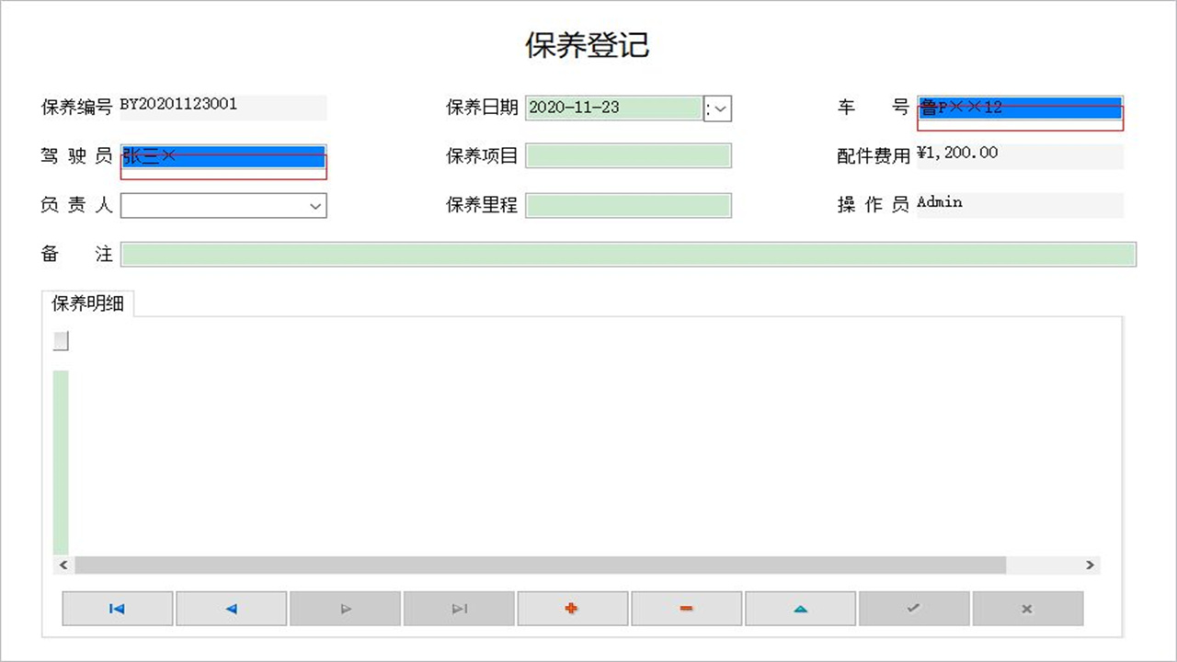Click the row selector in the detail grid
The width and height of the screenshot is (1177, 662).
(x=61, y=340)
